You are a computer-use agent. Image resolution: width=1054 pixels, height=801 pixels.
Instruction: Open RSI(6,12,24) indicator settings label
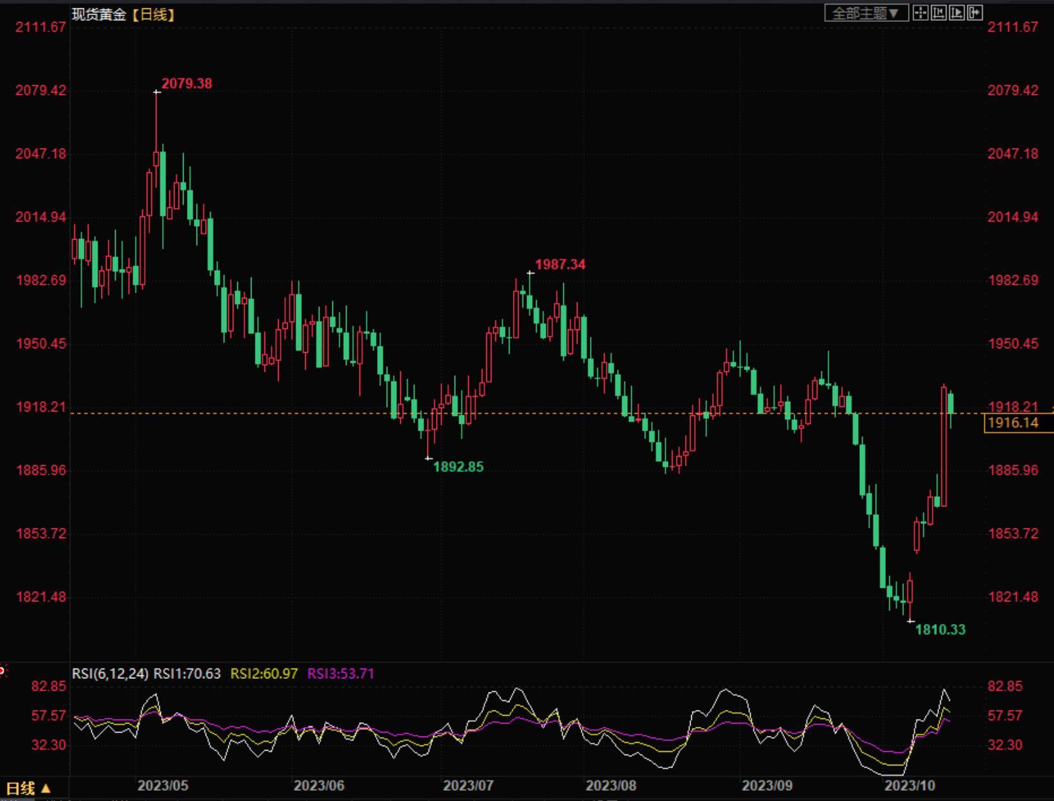pyautogui.click(x=110, y=674)
